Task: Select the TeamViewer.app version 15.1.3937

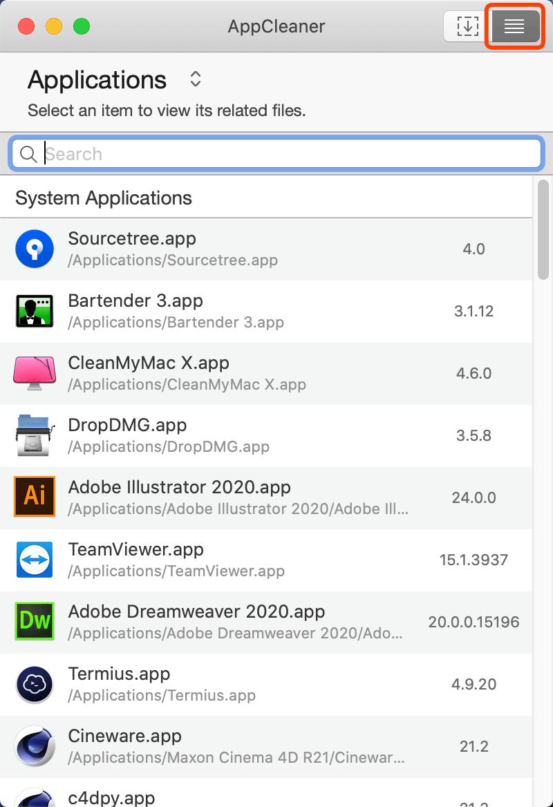Action: (474, 560)
